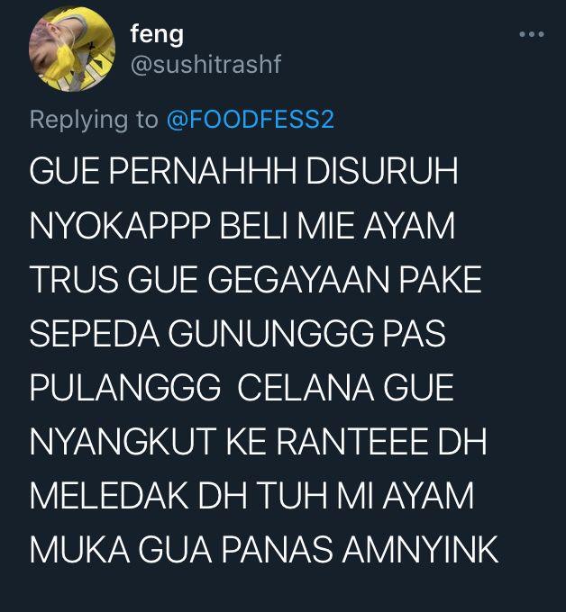This screenshot has height=612, width=566.
Task: Open the @FOODFESS2 mention link
Action: coord(251,120)
